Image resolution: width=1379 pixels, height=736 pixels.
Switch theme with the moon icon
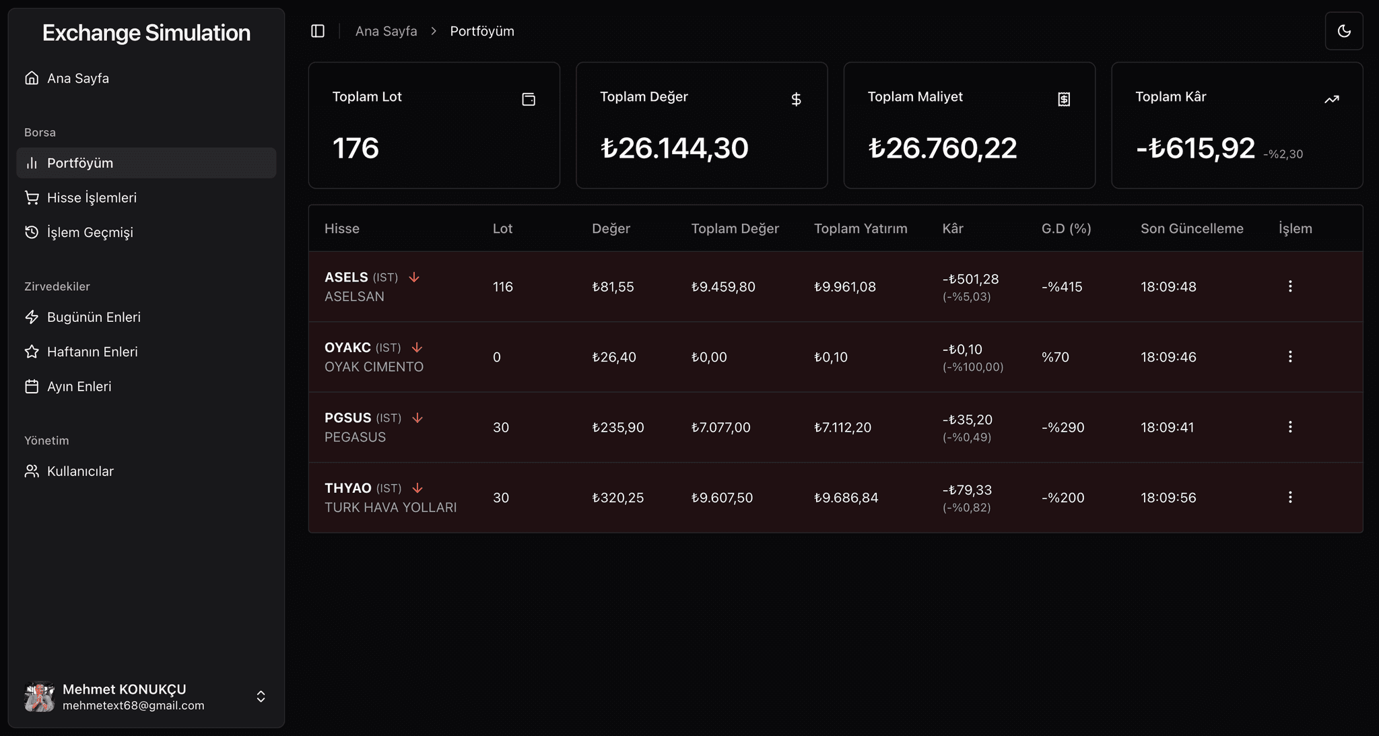1344,31
